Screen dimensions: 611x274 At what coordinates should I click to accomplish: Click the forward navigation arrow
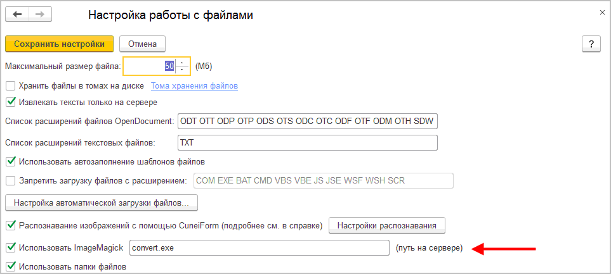39,15
